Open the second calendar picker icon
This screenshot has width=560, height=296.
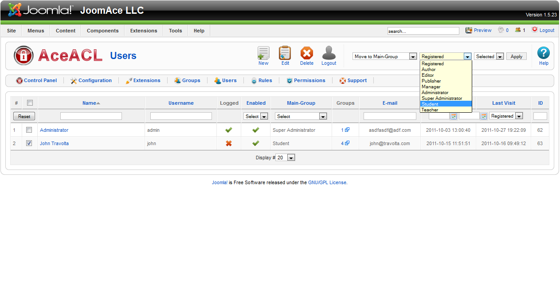[484, 116]
